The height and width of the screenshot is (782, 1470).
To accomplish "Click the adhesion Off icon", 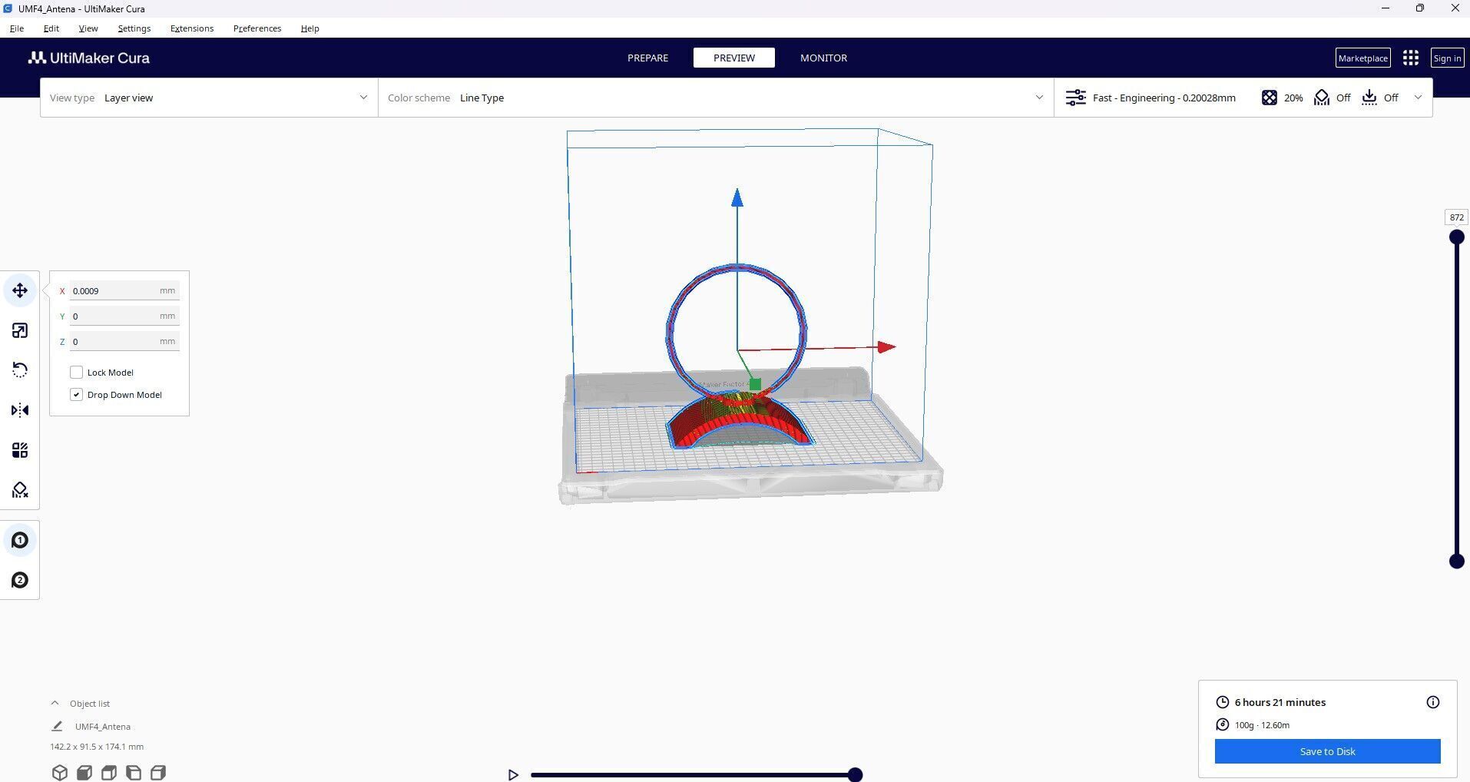I will (x=1369, y=98).
